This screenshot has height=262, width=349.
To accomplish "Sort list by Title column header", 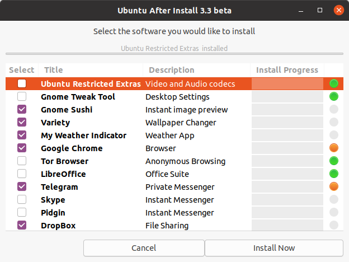I will tap(91, 70).
